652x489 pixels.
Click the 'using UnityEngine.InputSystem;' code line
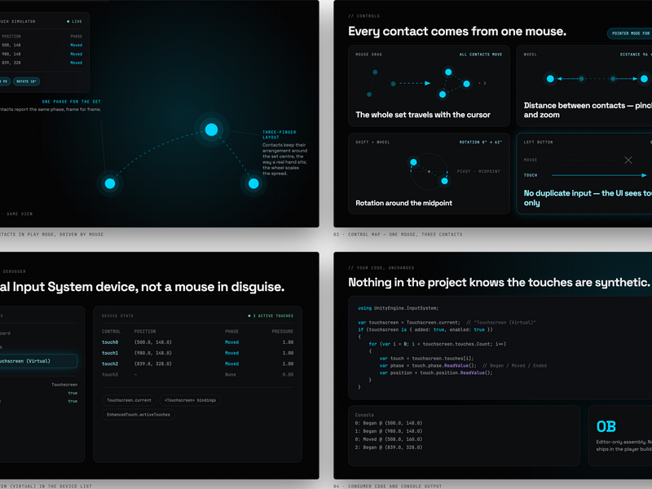tap(398, 308)
